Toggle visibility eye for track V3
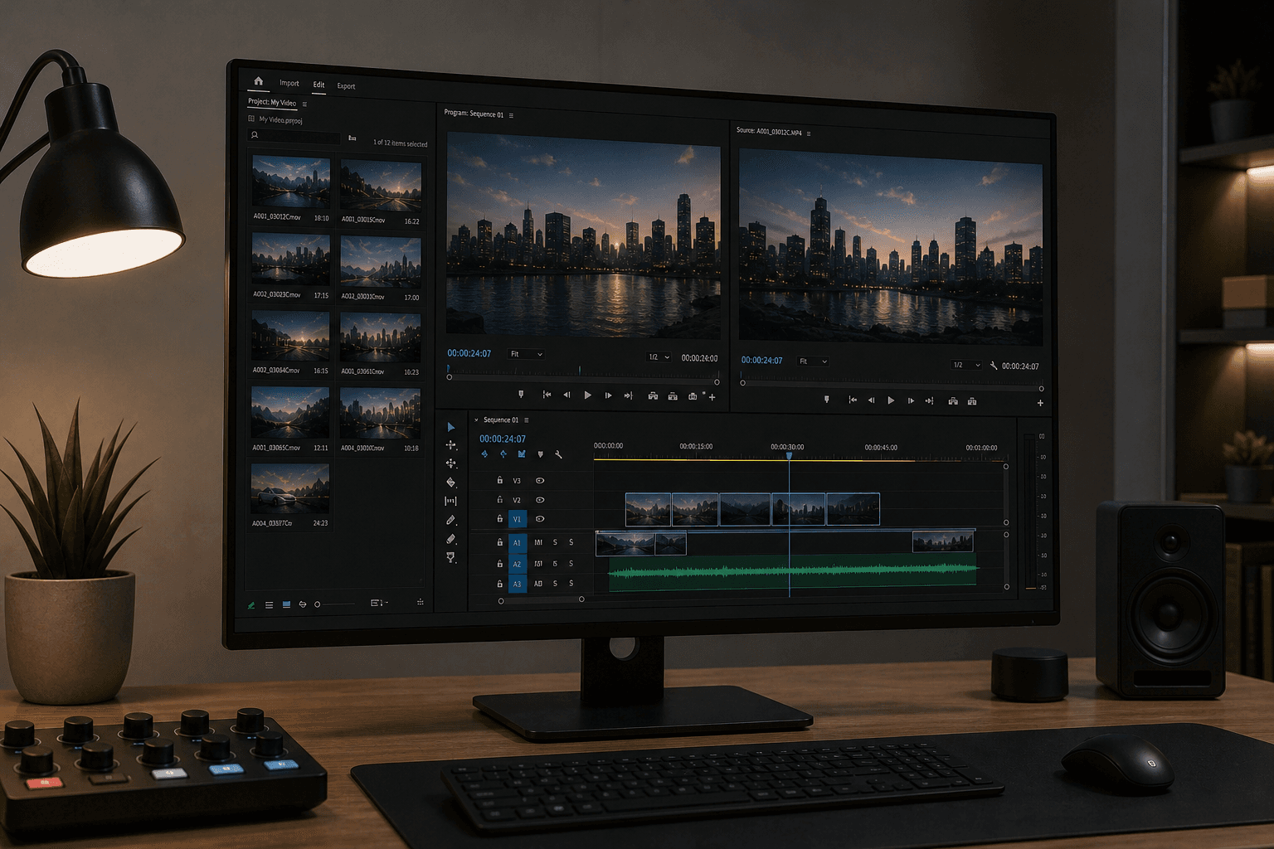The width and height of the screenshot is (1274, 849). click(540, 481)
